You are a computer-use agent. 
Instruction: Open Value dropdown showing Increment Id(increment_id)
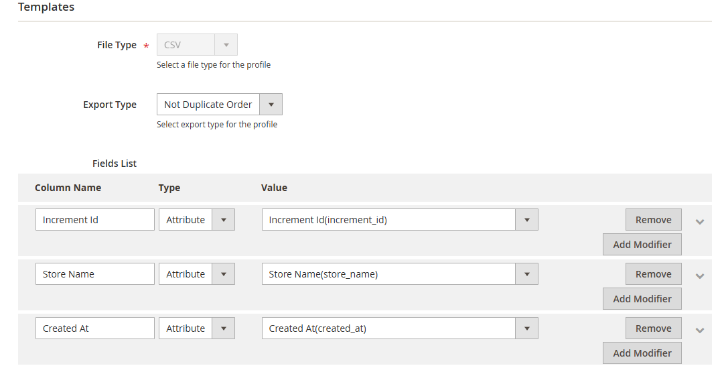399,220
